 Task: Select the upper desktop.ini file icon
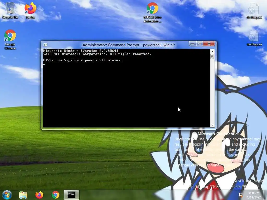click(x=254, y=11)
